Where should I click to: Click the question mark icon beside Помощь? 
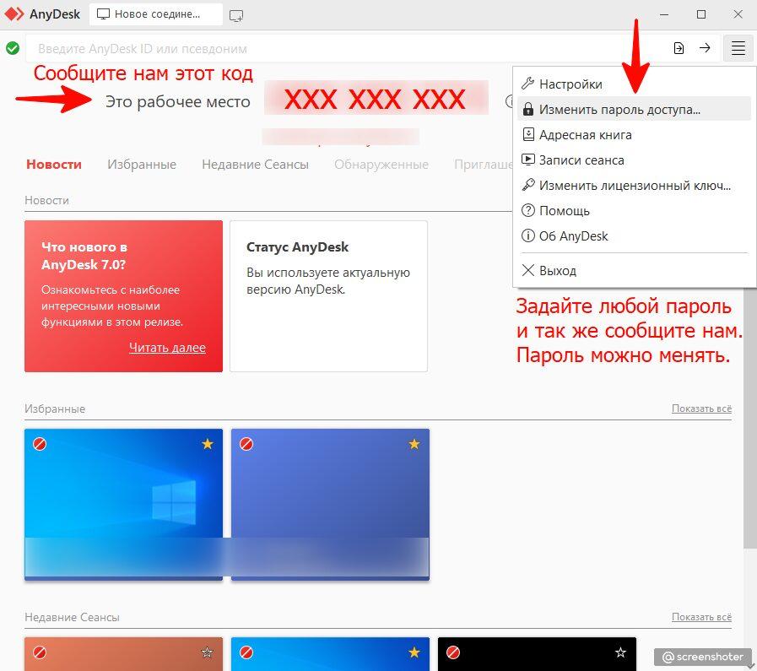[x=528, y=210]
